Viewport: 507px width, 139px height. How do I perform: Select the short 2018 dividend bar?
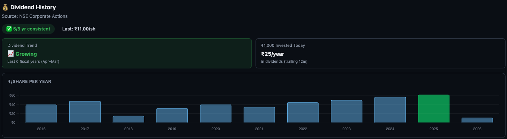tap(129, 119)
